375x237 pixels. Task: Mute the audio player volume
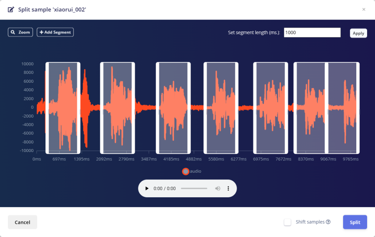tap(217, 188)
